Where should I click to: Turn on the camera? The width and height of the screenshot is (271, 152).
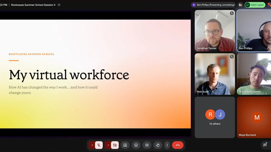(x=115, y=145)
